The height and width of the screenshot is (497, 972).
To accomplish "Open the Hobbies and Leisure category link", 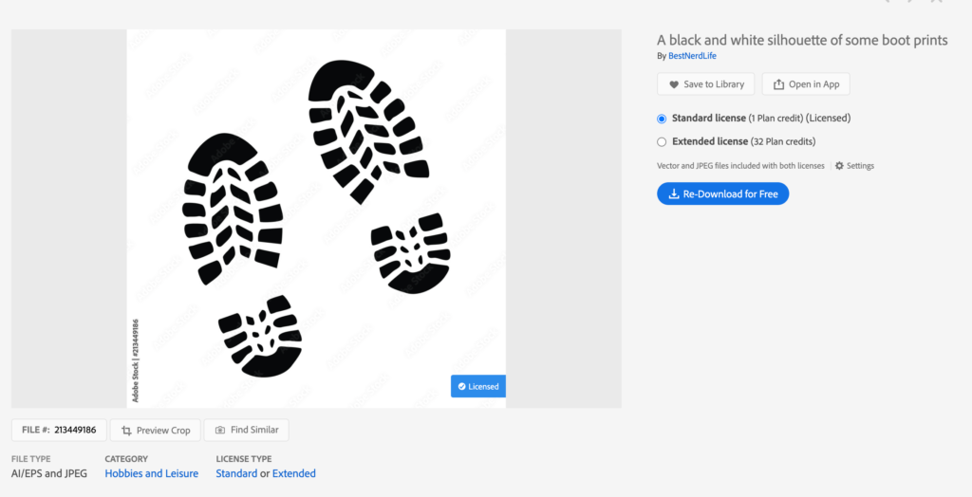I will (151, 473).
